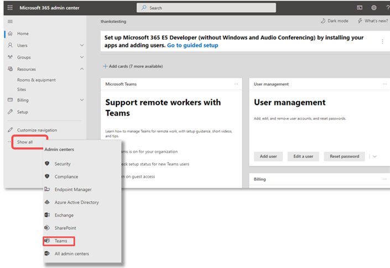The height and width of the screenshot is (268, 390).
Task: Expand the Users navigation section
Action: 82,45
